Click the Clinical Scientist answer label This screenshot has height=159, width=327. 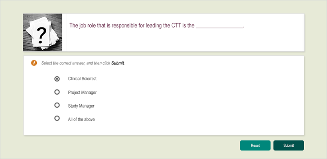(x=82, y=79)
